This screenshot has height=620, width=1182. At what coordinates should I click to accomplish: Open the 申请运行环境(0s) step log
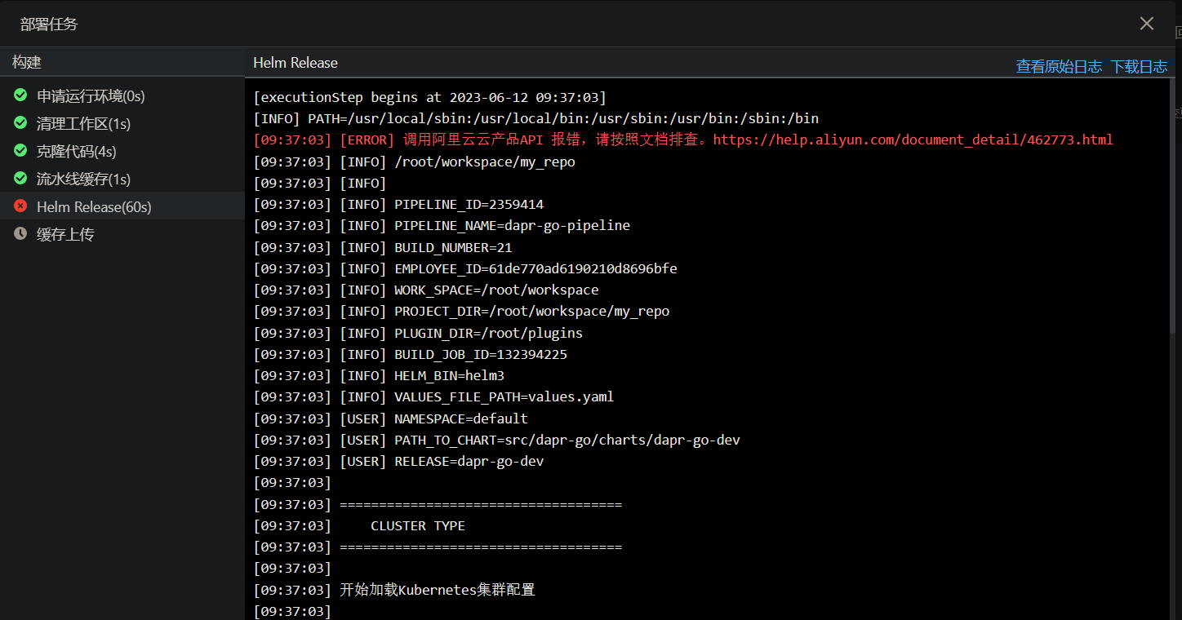[x=91, y=96]
